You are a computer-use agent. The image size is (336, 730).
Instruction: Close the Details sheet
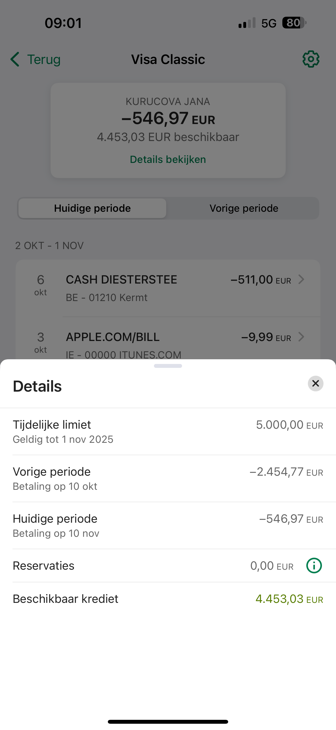(315, 384)
